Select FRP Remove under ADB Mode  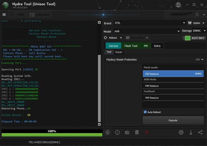tap(173, 86)
